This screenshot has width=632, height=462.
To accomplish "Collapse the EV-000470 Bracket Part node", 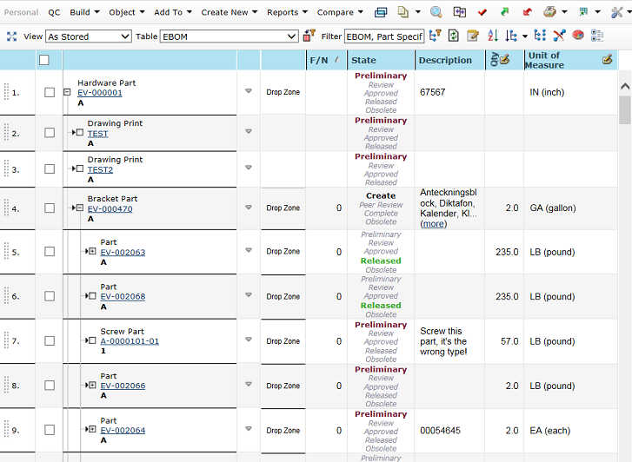I will pos(79,208).
